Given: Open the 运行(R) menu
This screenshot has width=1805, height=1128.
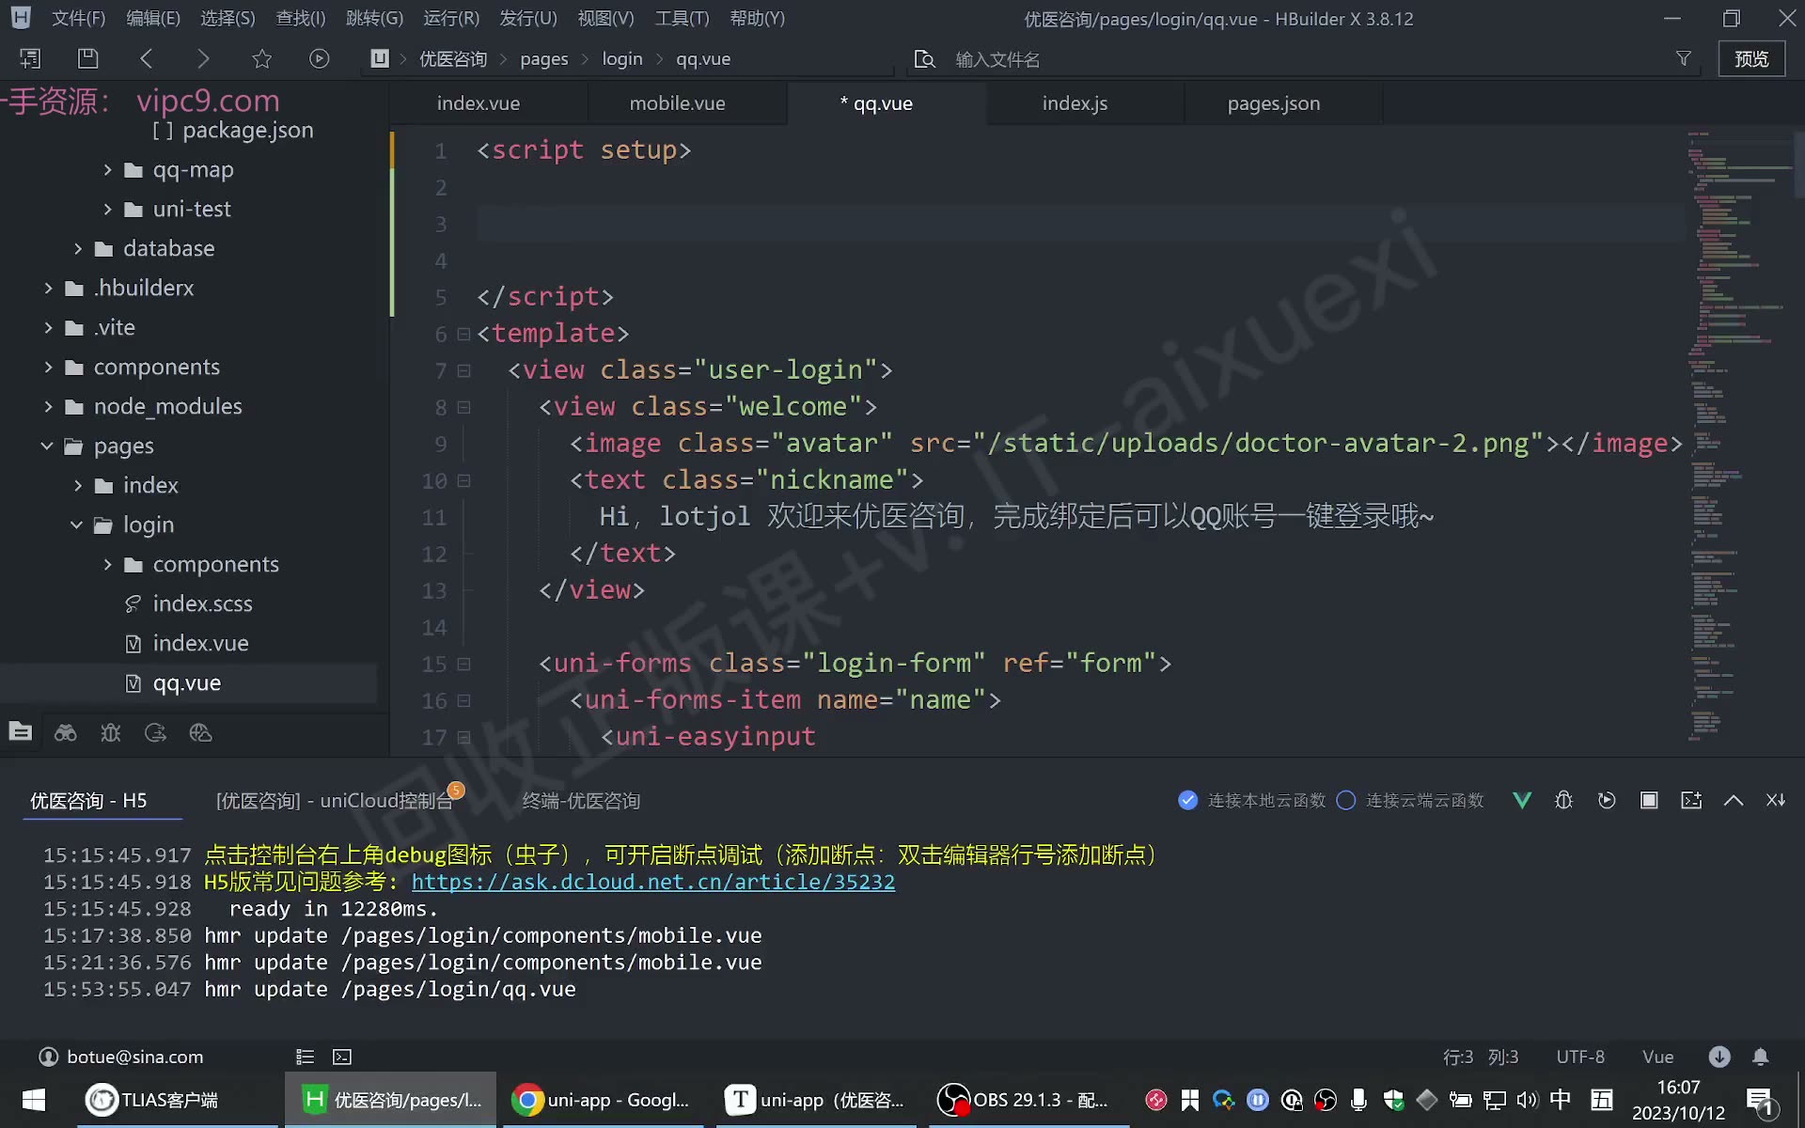Looking at the screenshot, I should tap(451, 18).
